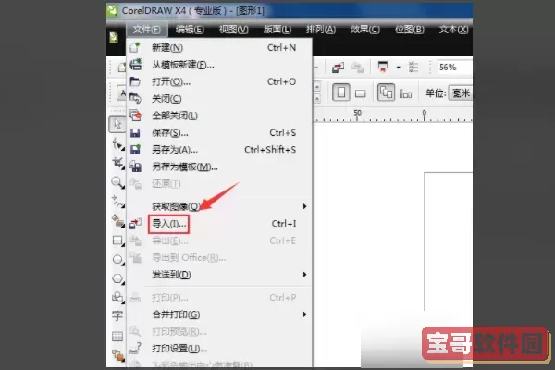The image size is (555, 370).
Task: Click the export icon on standard toolbar
Action: pos(357,67)
